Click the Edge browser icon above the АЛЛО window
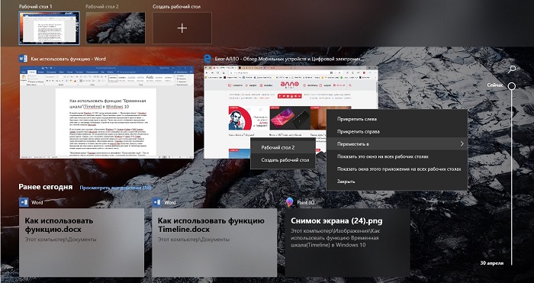Viewport: 534px width, 283px height. click(207, 59)
